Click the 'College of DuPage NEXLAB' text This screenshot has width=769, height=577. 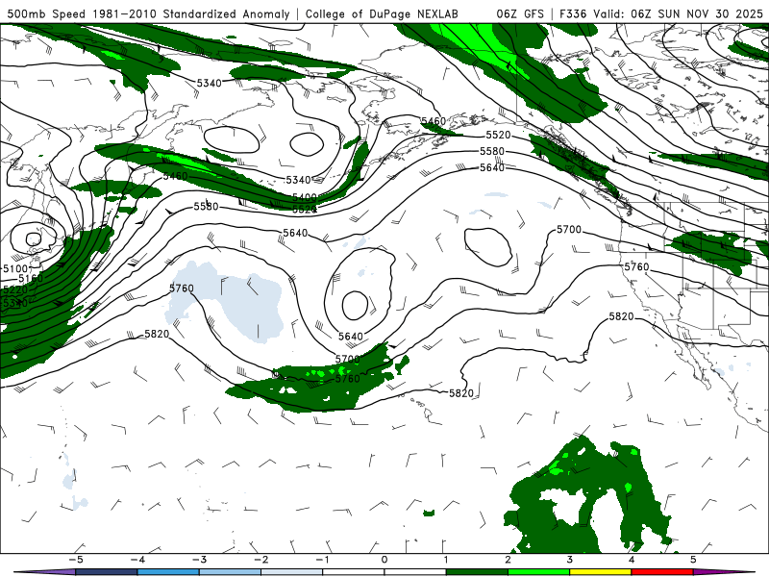pos(382,13)
